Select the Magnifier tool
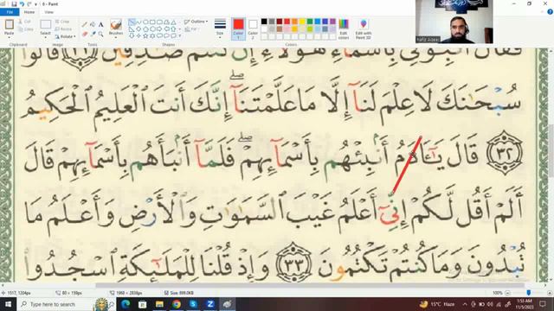Viewport: 554px width, 311px height. (x=100, y=34)
